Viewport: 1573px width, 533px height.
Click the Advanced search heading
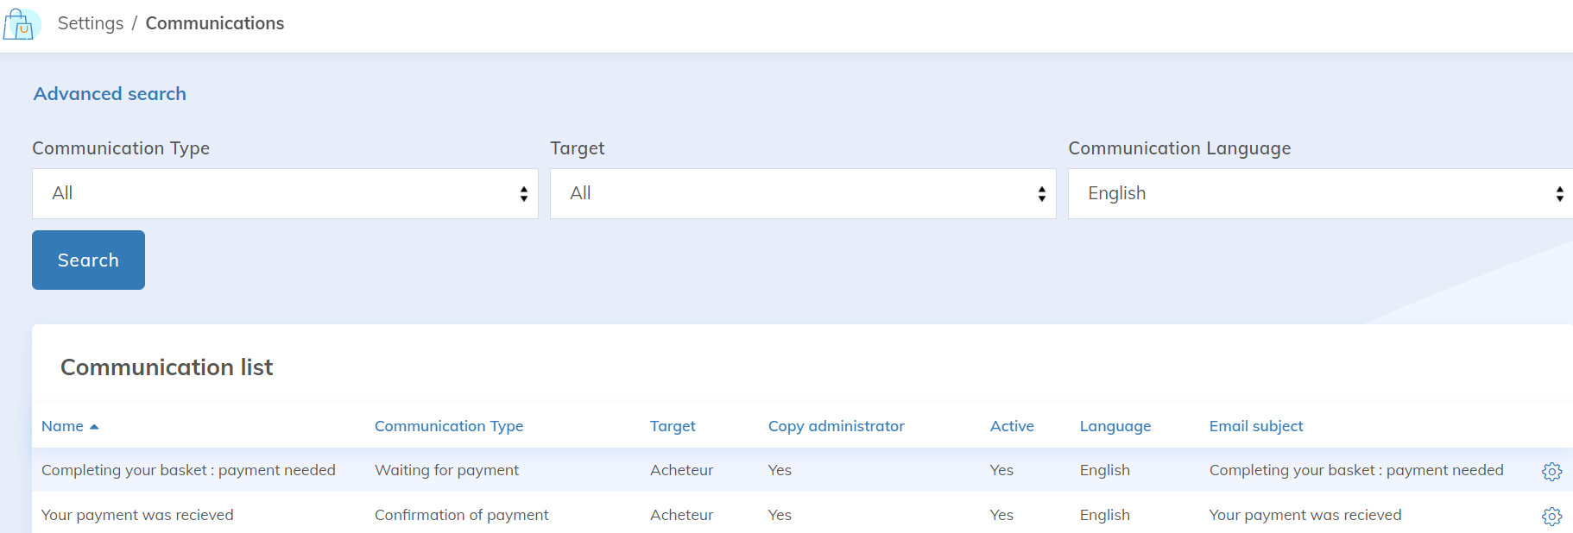[x=110, y=94]
